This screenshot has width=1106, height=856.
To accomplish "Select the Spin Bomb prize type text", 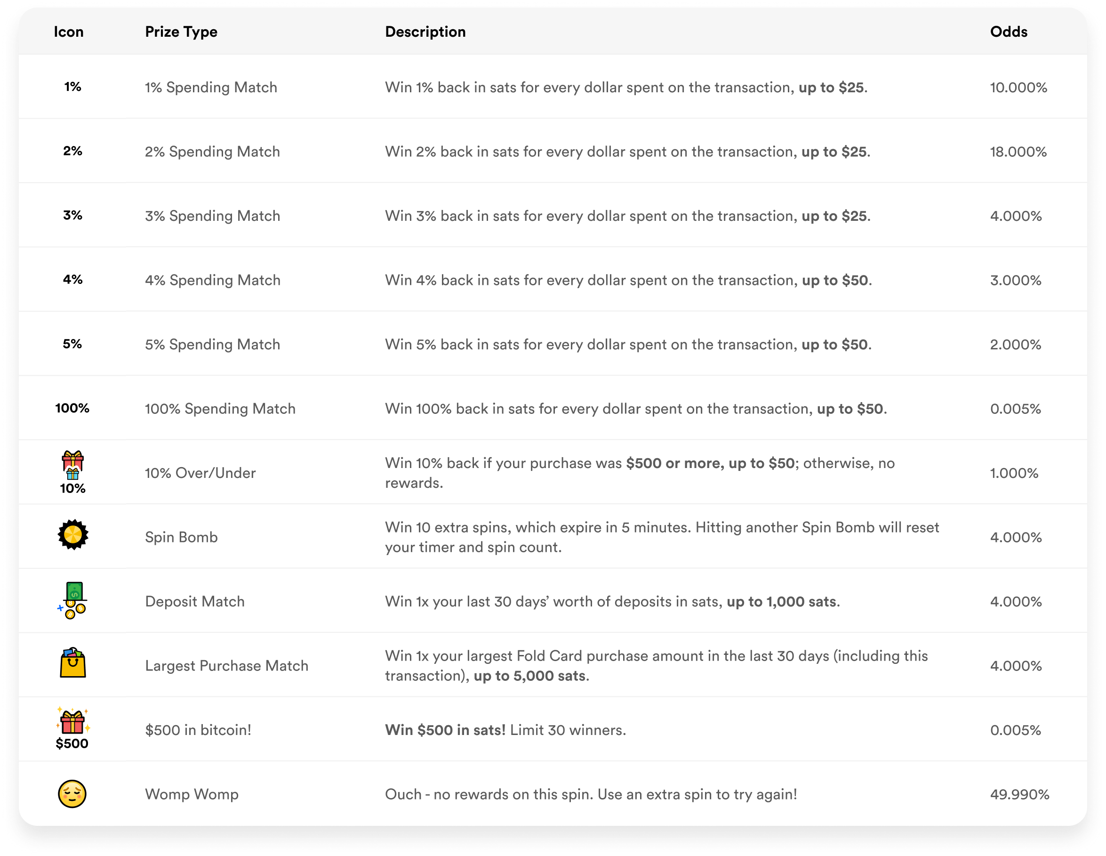I will point(181,537).
